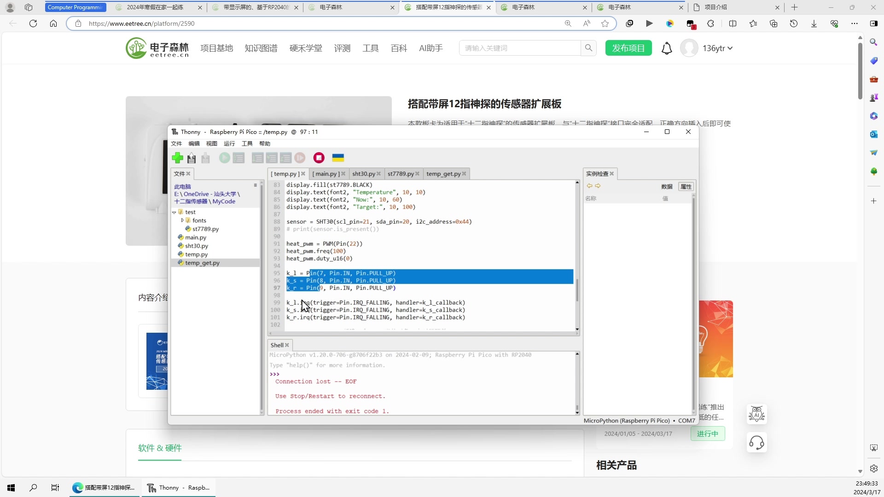
Task: Open the Files panel hamburger menu
Action: [256, 185]
